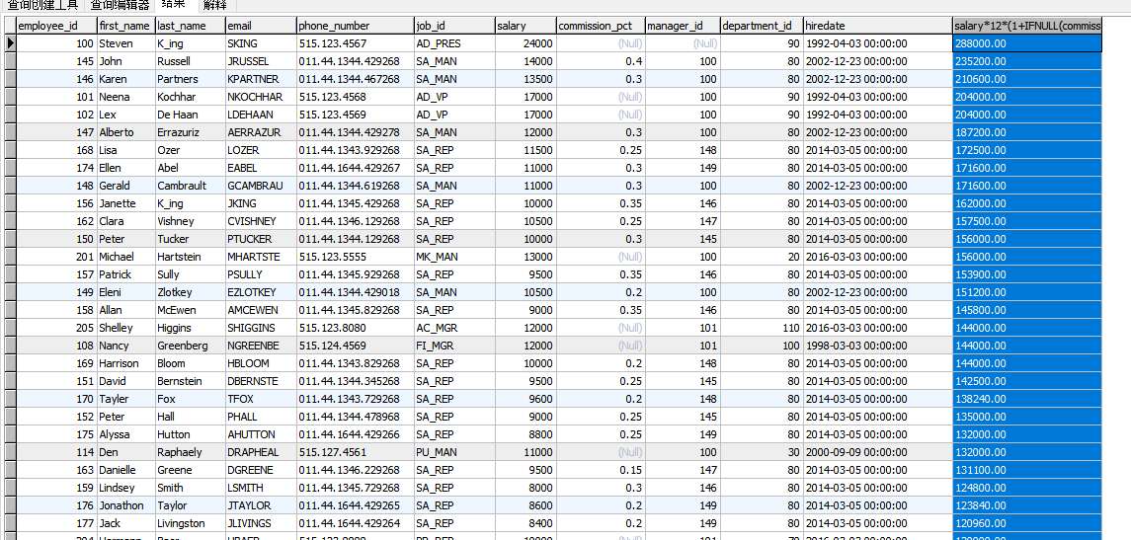This screenshot has width=1131, height=540.
Task: Open the 查询编辑器 tab
Action: [121, 4]
